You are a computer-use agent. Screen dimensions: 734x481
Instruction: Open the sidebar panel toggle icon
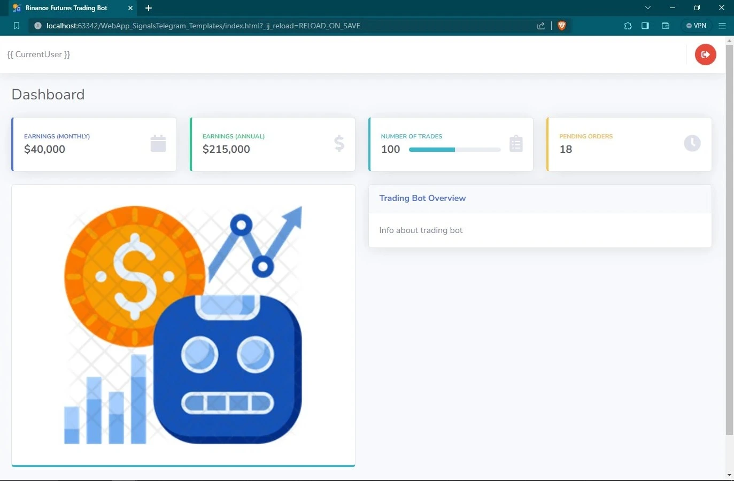[x=645, y=25]
